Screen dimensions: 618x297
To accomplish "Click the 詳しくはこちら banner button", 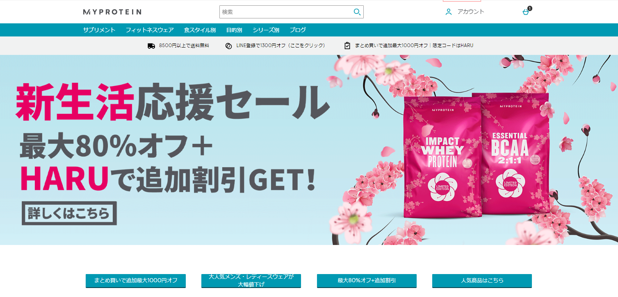I will (x=69, y=213).
